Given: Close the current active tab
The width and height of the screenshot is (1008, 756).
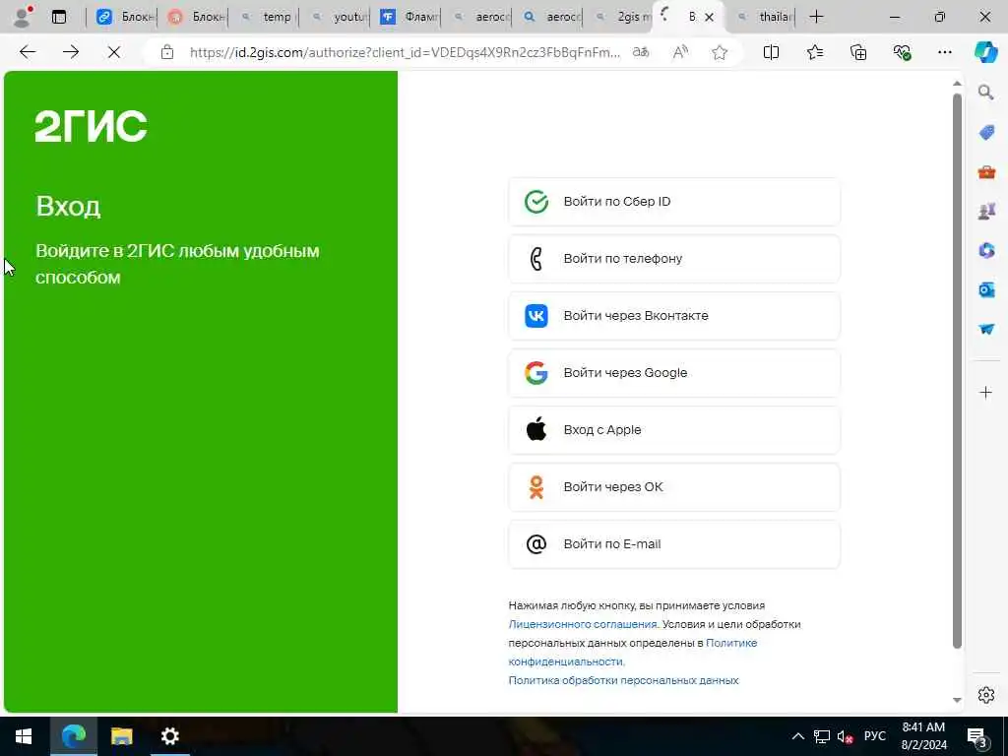Looking at the screenshot, I should pyautogui.click(x=709, y=18).
